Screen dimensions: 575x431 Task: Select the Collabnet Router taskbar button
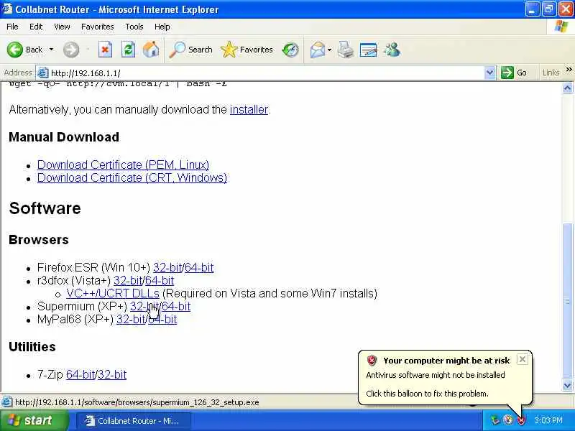pos(134,420)
